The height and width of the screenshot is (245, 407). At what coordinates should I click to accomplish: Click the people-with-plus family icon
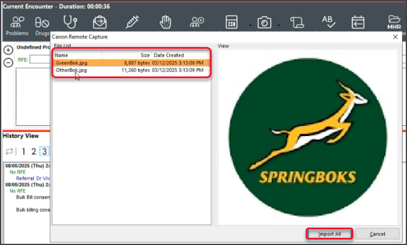point(197,22)
